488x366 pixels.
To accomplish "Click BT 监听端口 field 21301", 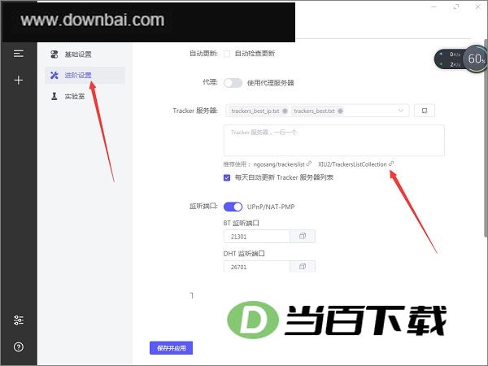I will pos(257,237).
